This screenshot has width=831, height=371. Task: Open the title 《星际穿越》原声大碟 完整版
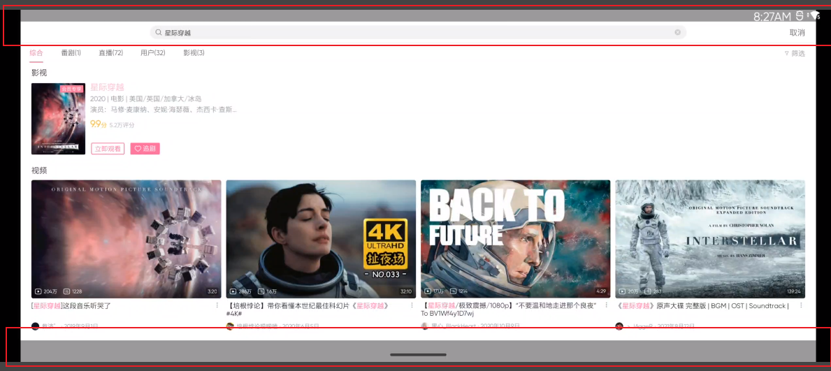click(x=702, y=306)
